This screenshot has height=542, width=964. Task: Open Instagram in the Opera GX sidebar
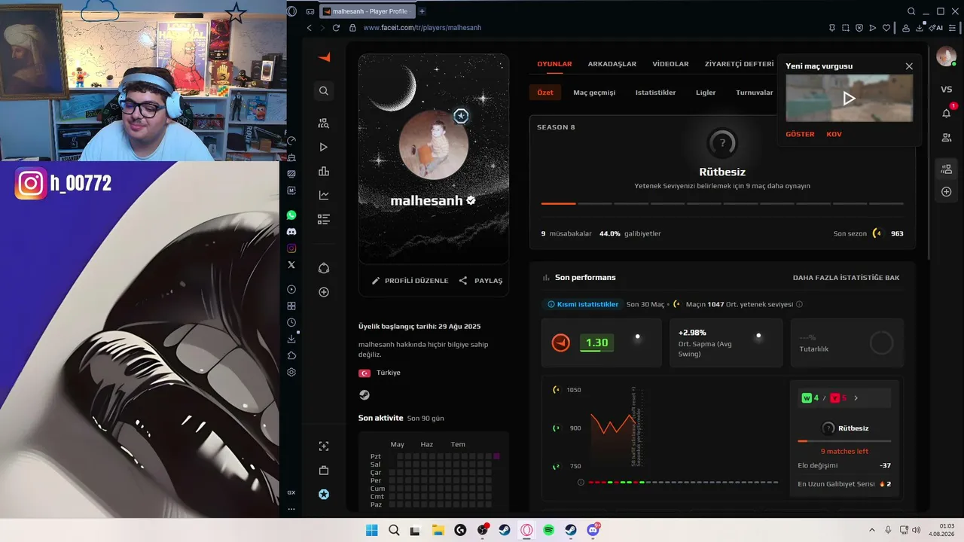click(x=291, y=248)
